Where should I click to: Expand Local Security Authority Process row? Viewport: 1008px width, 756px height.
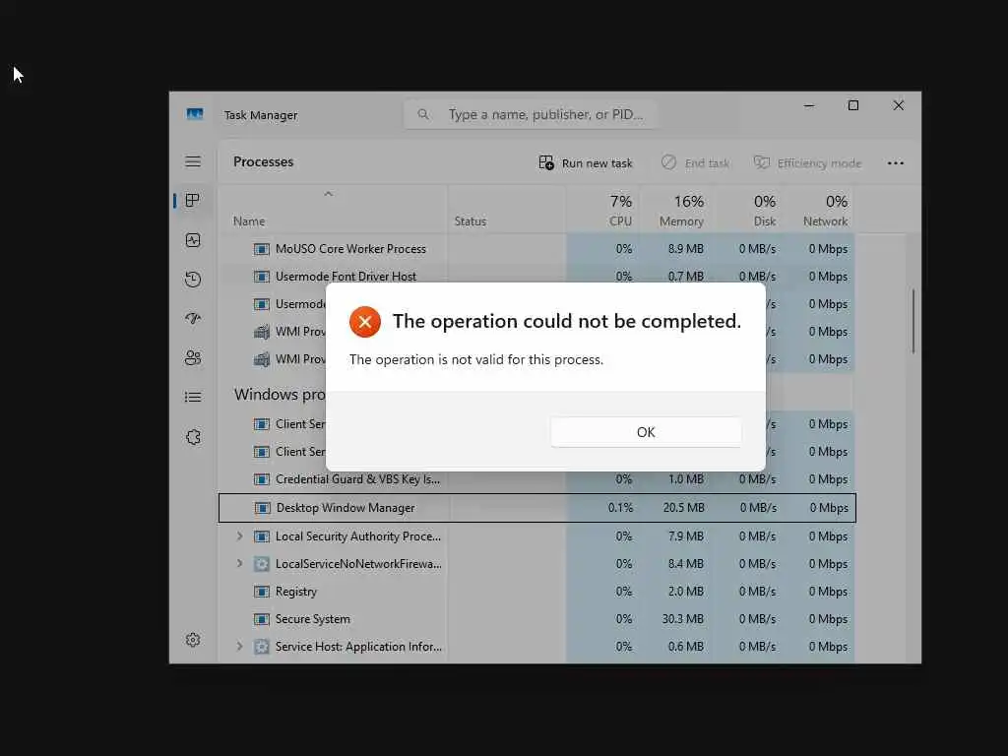[240, 536]
